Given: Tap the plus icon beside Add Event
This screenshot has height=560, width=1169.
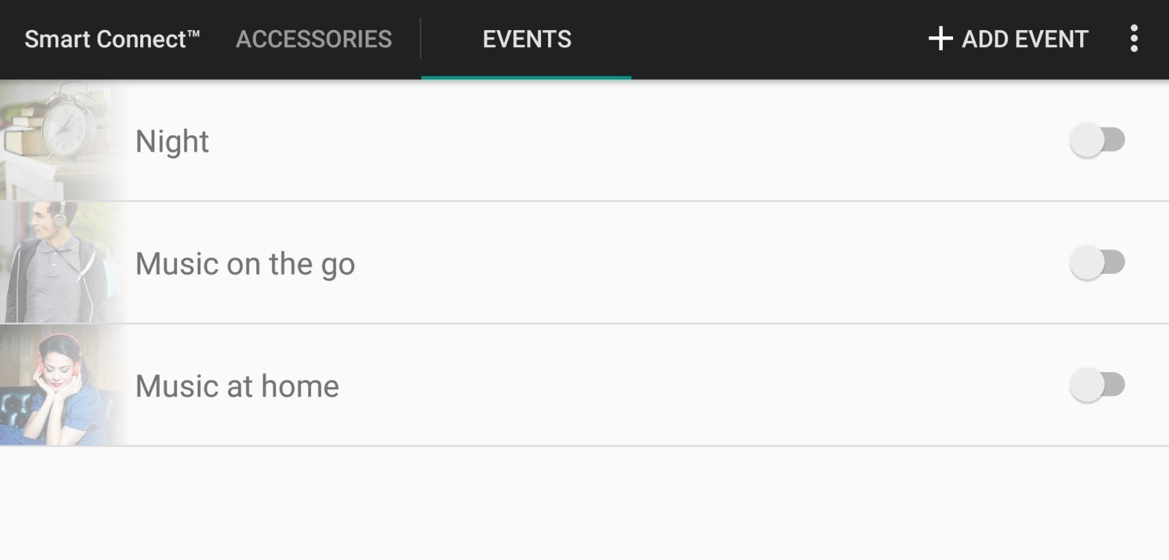Looking at the screenshot, I should coord(940,39).
